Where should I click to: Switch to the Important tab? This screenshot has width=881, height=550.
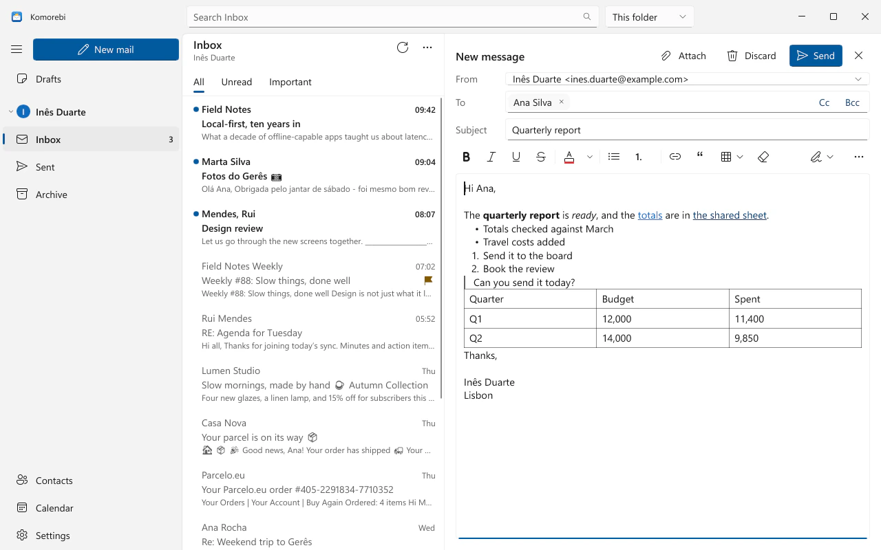click(290, 82)
